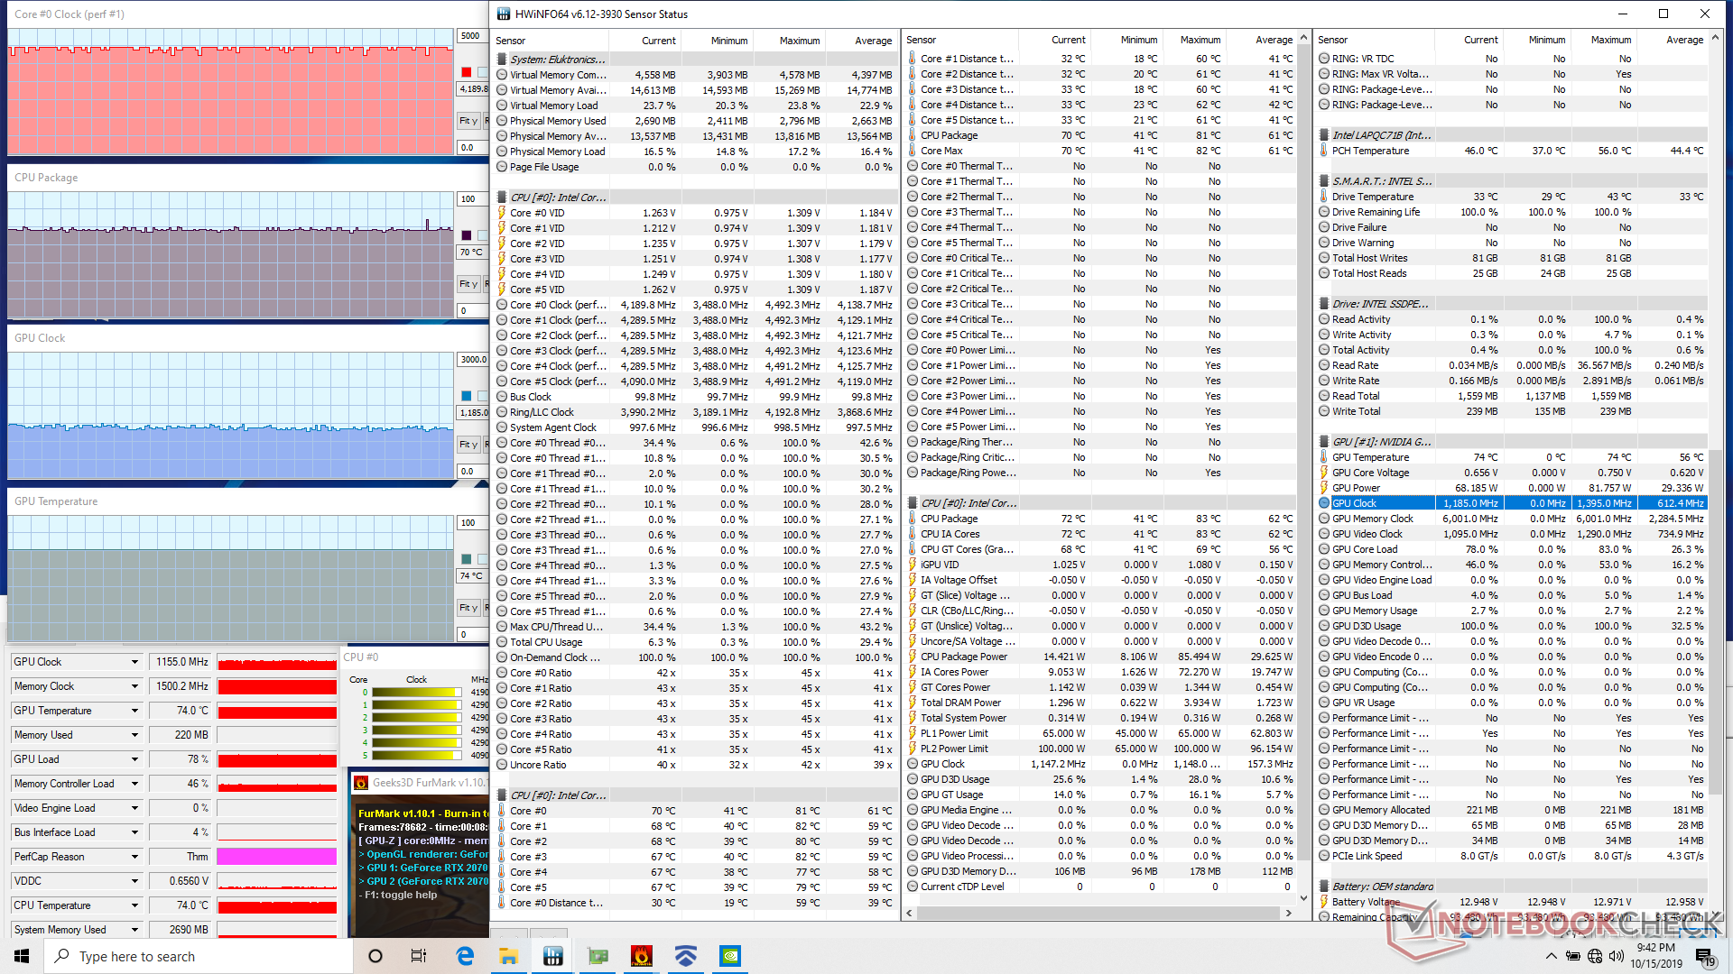Click the lightning icon beside GPU Core Voltage
The height and width of the screenshot is (974, 1733).
click(x=1324, y=473)
